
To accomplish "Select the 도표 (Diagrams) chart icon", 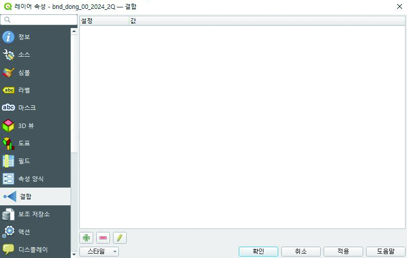I will point(8,143).
